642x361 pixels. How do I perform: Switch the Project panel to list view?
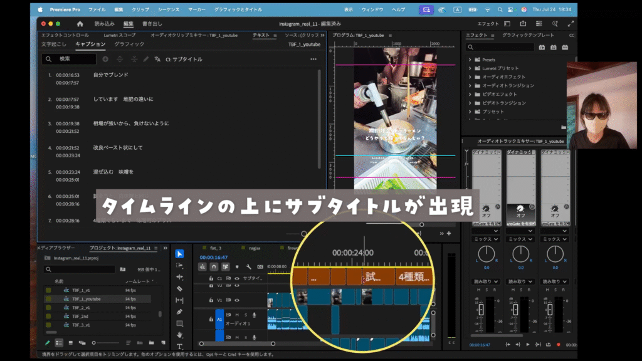[x=59, y=343]
